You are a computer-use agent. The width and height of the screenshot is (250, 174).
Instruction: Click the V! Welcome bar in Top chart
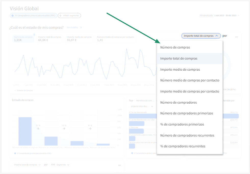(136, 131)
